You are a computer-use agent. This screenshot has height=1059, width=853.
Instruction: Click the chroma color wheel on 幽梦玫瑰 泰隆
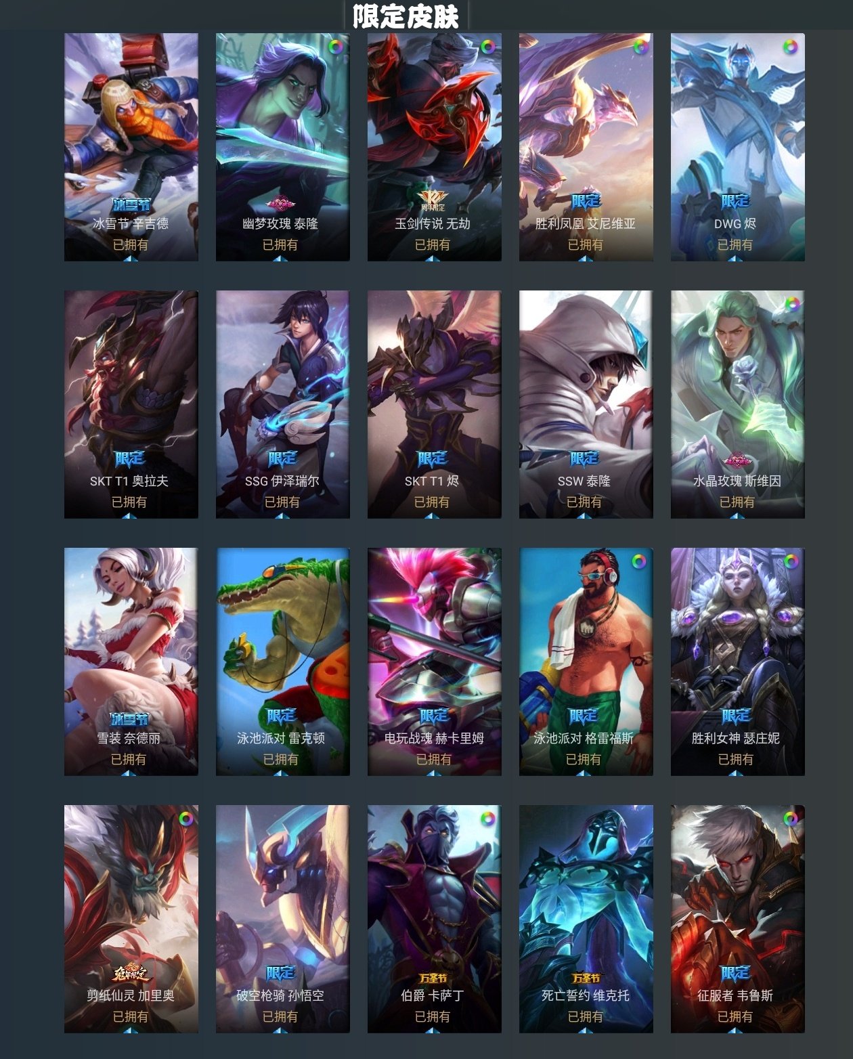click(x=336, y=47)
